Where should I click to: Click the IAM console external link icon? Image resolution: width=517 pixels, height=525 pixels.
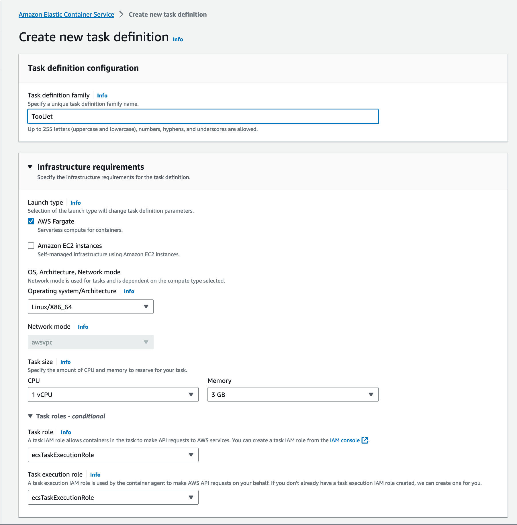click(x=365, y=440)
